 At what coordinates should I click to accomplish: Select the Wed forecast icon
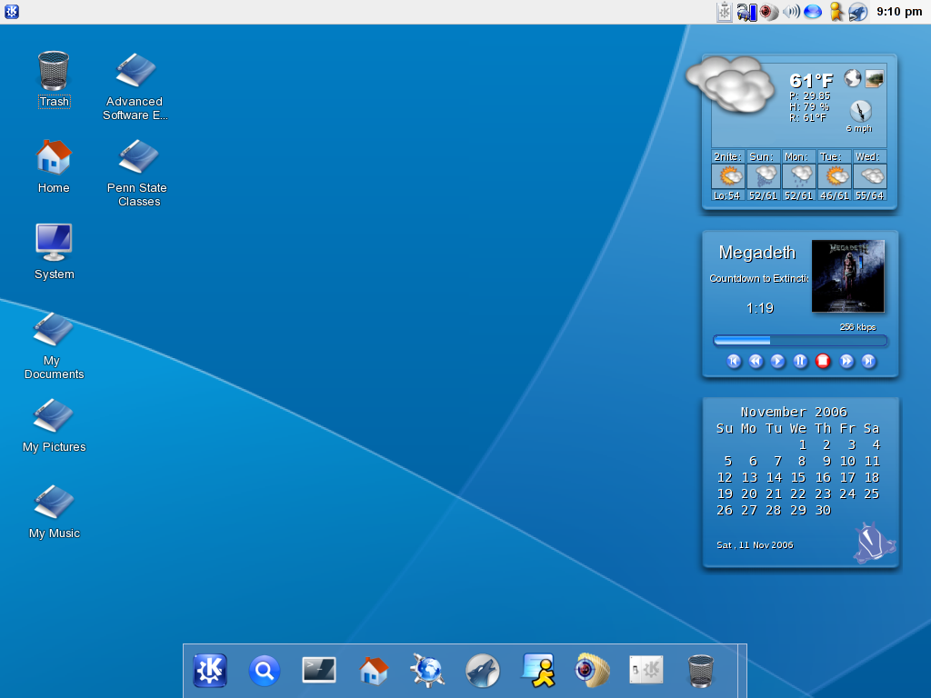tap(870, 176)
